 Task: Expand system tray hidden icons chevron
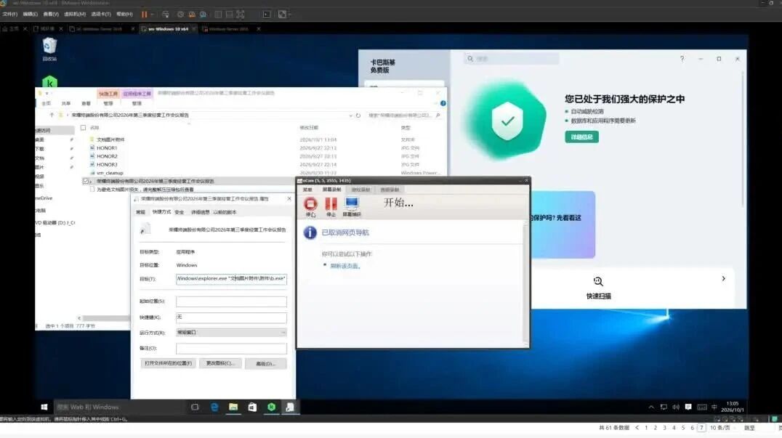pos(651,407)
